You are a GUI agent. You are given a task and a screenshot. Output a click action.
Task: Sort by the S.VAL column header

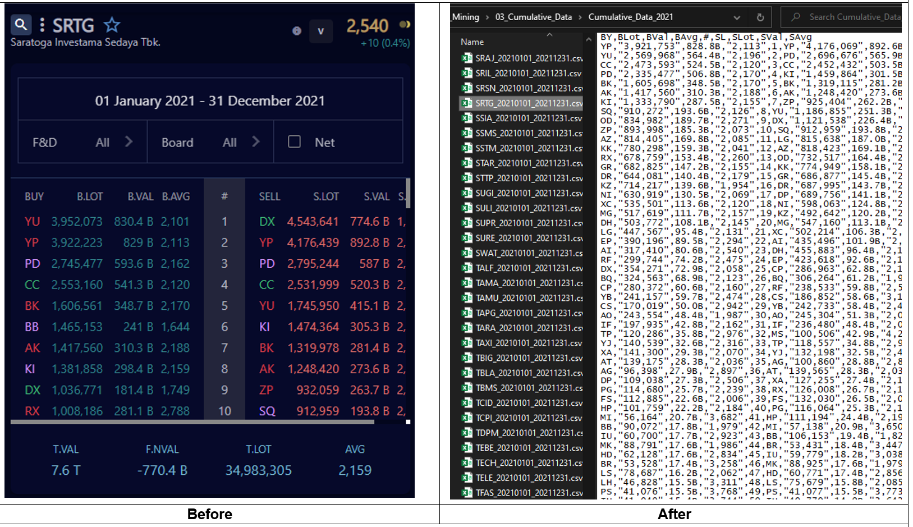pyautogui.click(x=377, y=196)
